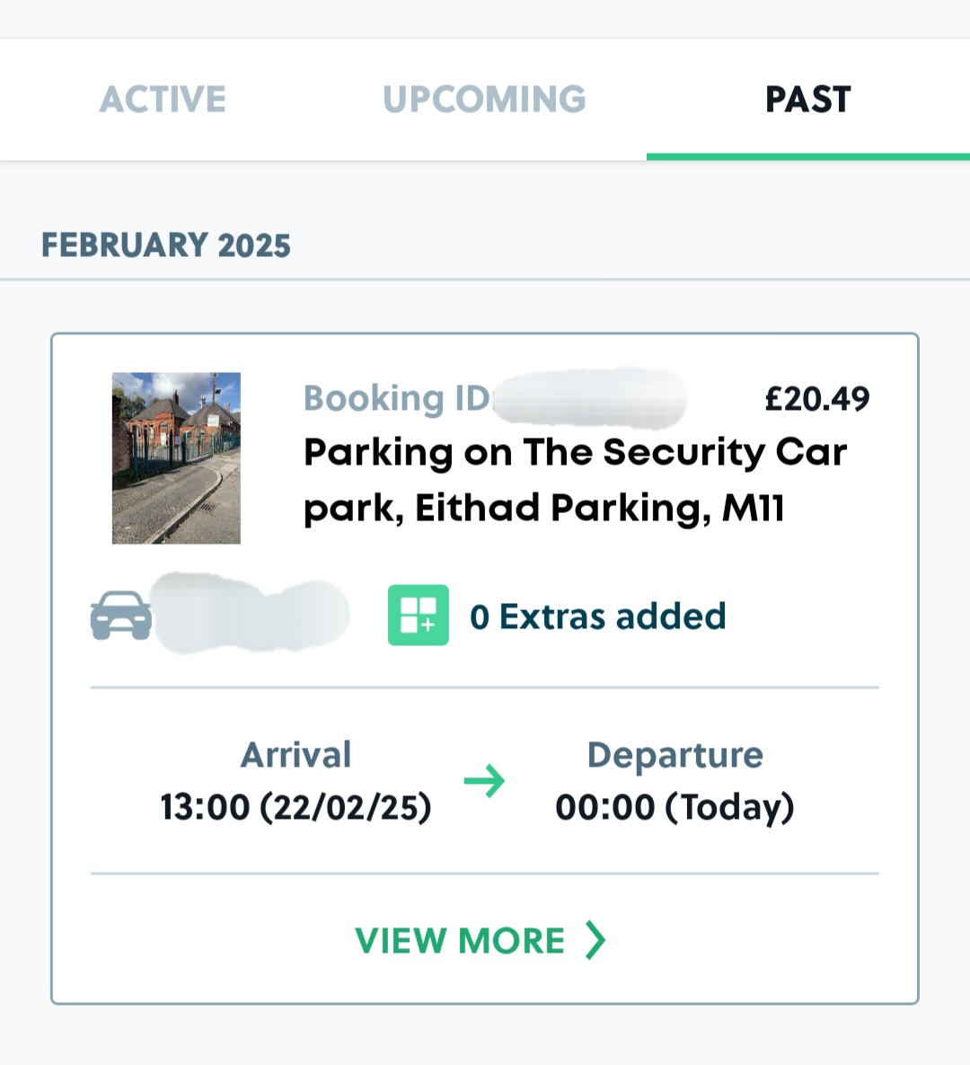Click the green arrival-to-departure arrow
This screenshot has height=1065, width=970.
[x=485, y=781]
